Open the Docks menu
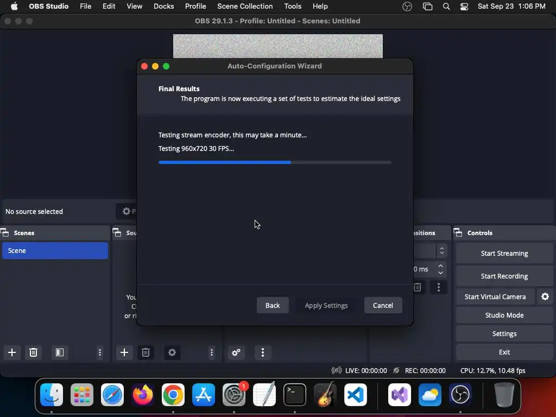This screenshot has width=556, height=417. tap(163, 7)
